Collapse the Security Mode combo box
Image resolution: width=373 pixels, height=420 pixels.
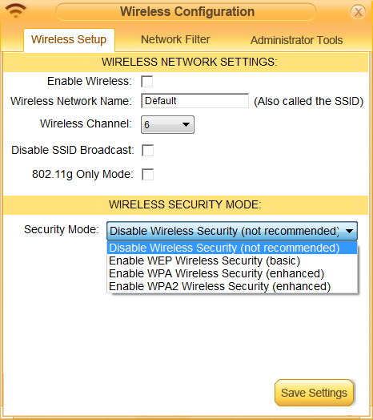tap(231, 231)
